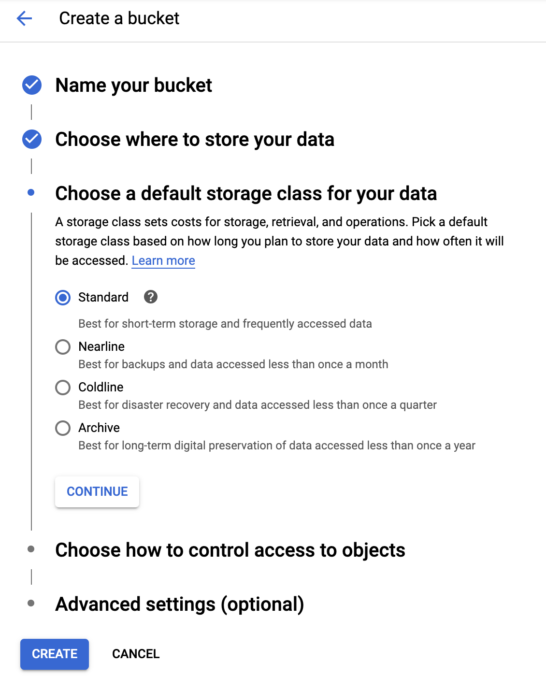Expand the Name your bucket step

[134, 86]
